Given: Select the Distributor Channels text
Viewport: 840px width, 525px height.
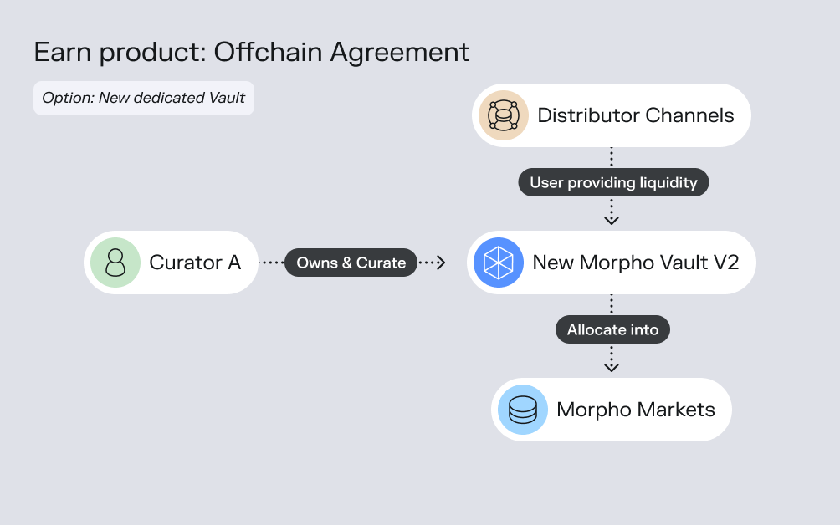Looking at the screenshot, I should [635, 115].
